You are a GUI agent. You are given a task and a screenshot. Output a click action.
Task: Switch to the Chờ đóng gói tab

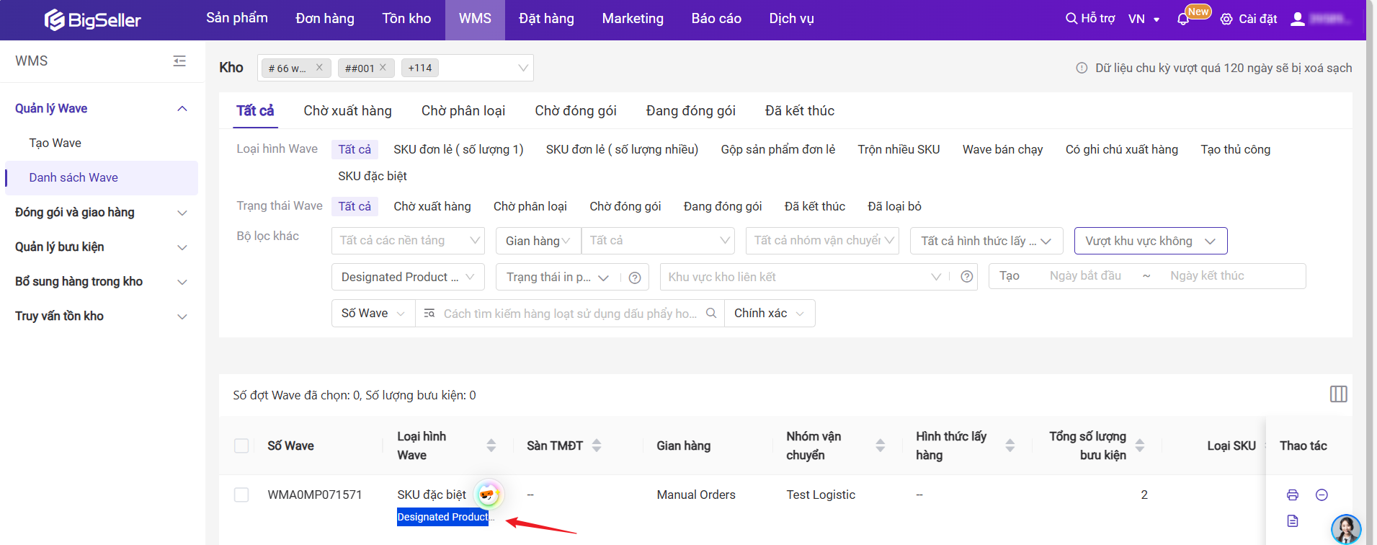pyautogui.click(x=575, y=111)
